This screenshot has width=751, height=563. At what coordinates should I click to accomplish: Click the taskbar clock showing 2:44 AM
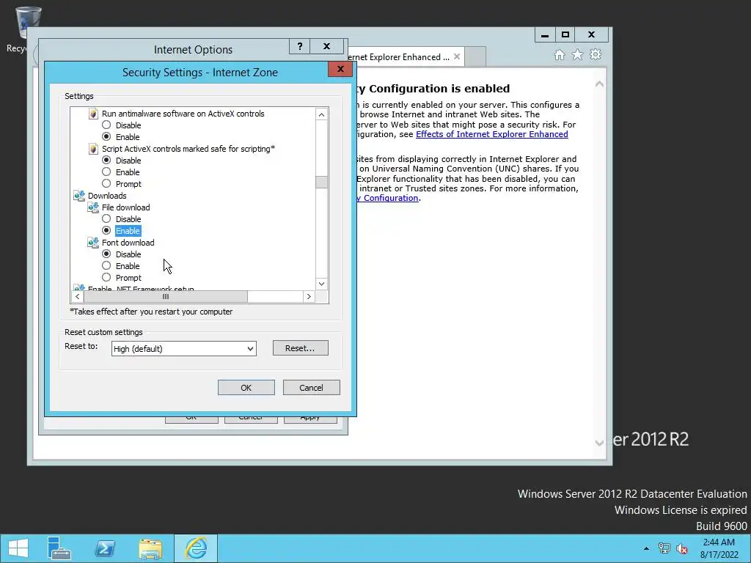(719, 548)
